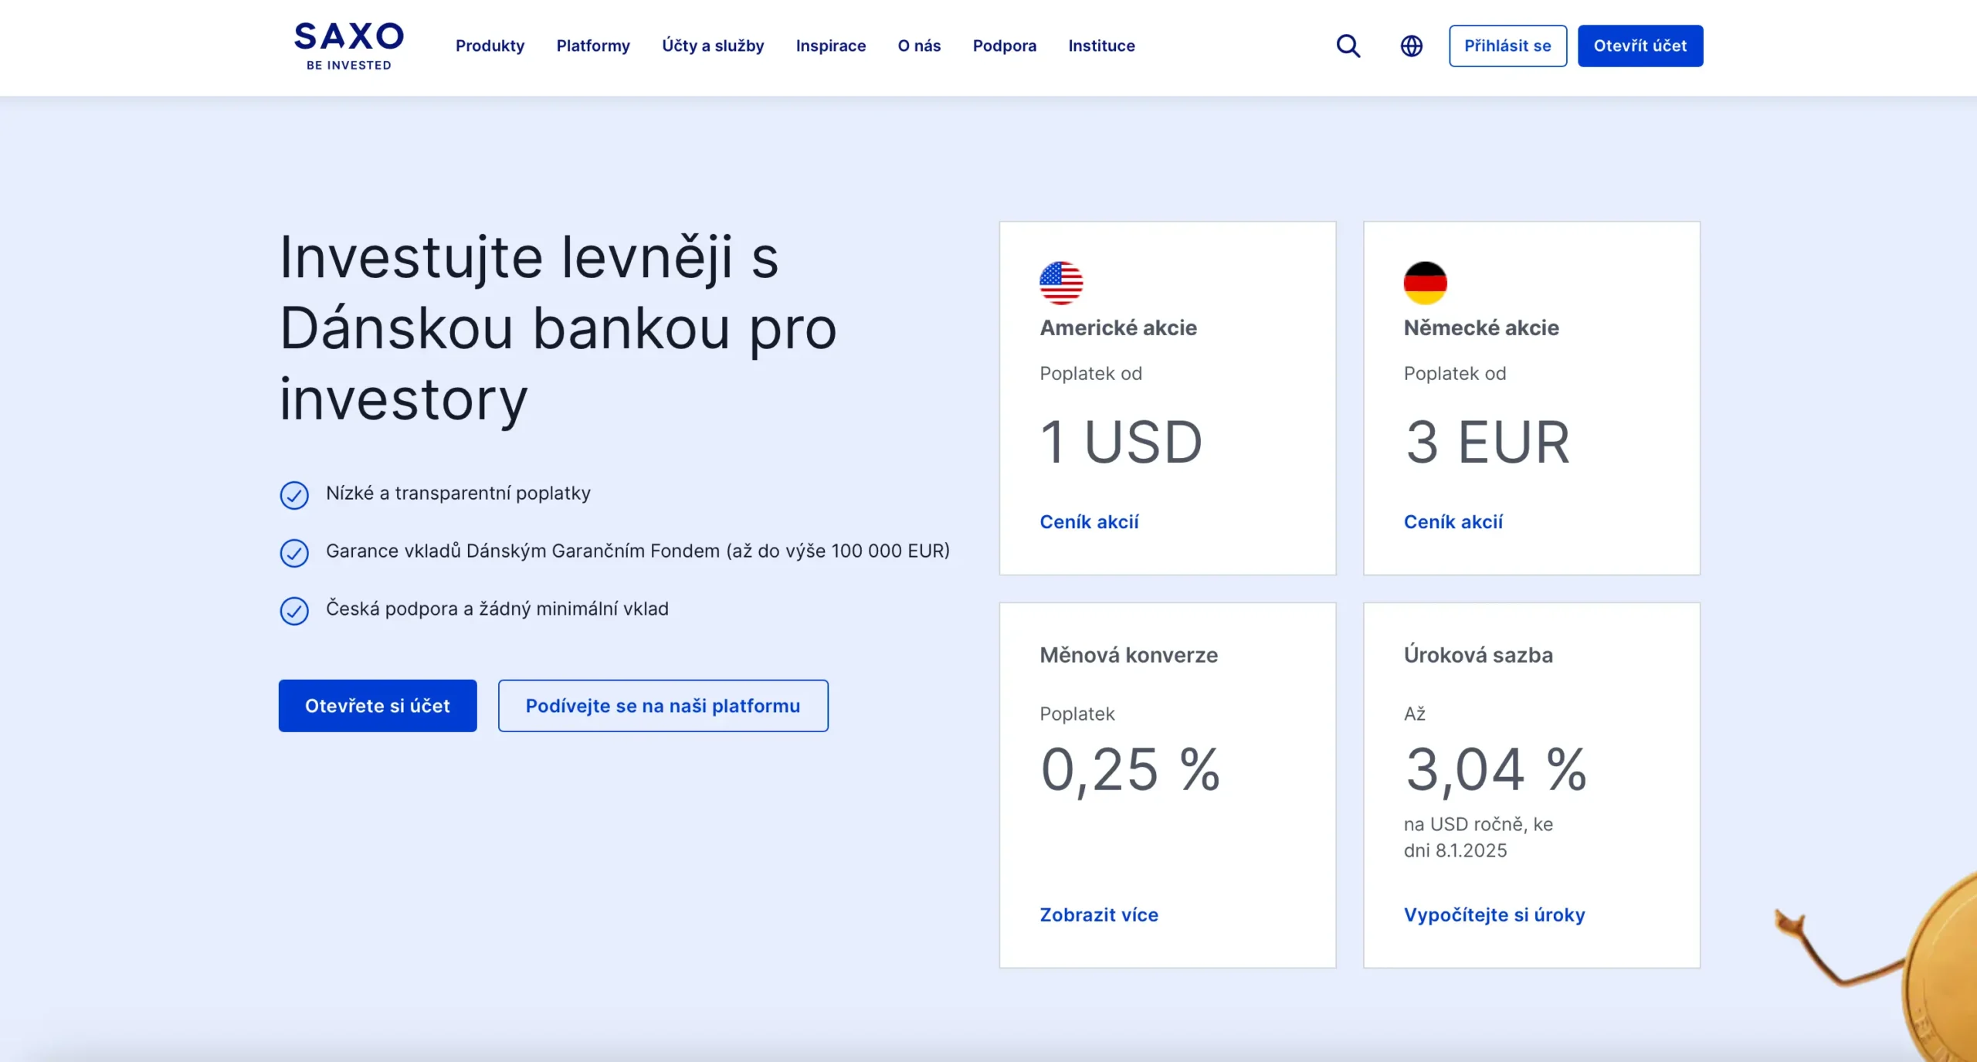Expand the Inspirace menu

tap(831, 46)
